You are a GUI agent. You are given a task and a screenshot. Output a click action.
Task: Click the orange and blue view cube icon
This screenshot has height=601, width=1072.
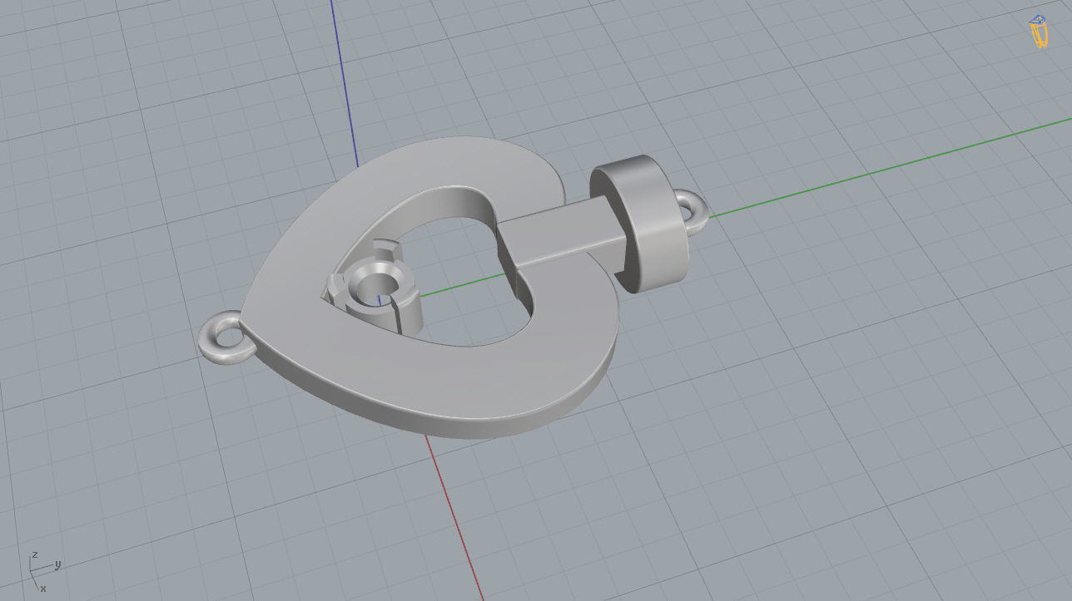(x=1038, y=32)
